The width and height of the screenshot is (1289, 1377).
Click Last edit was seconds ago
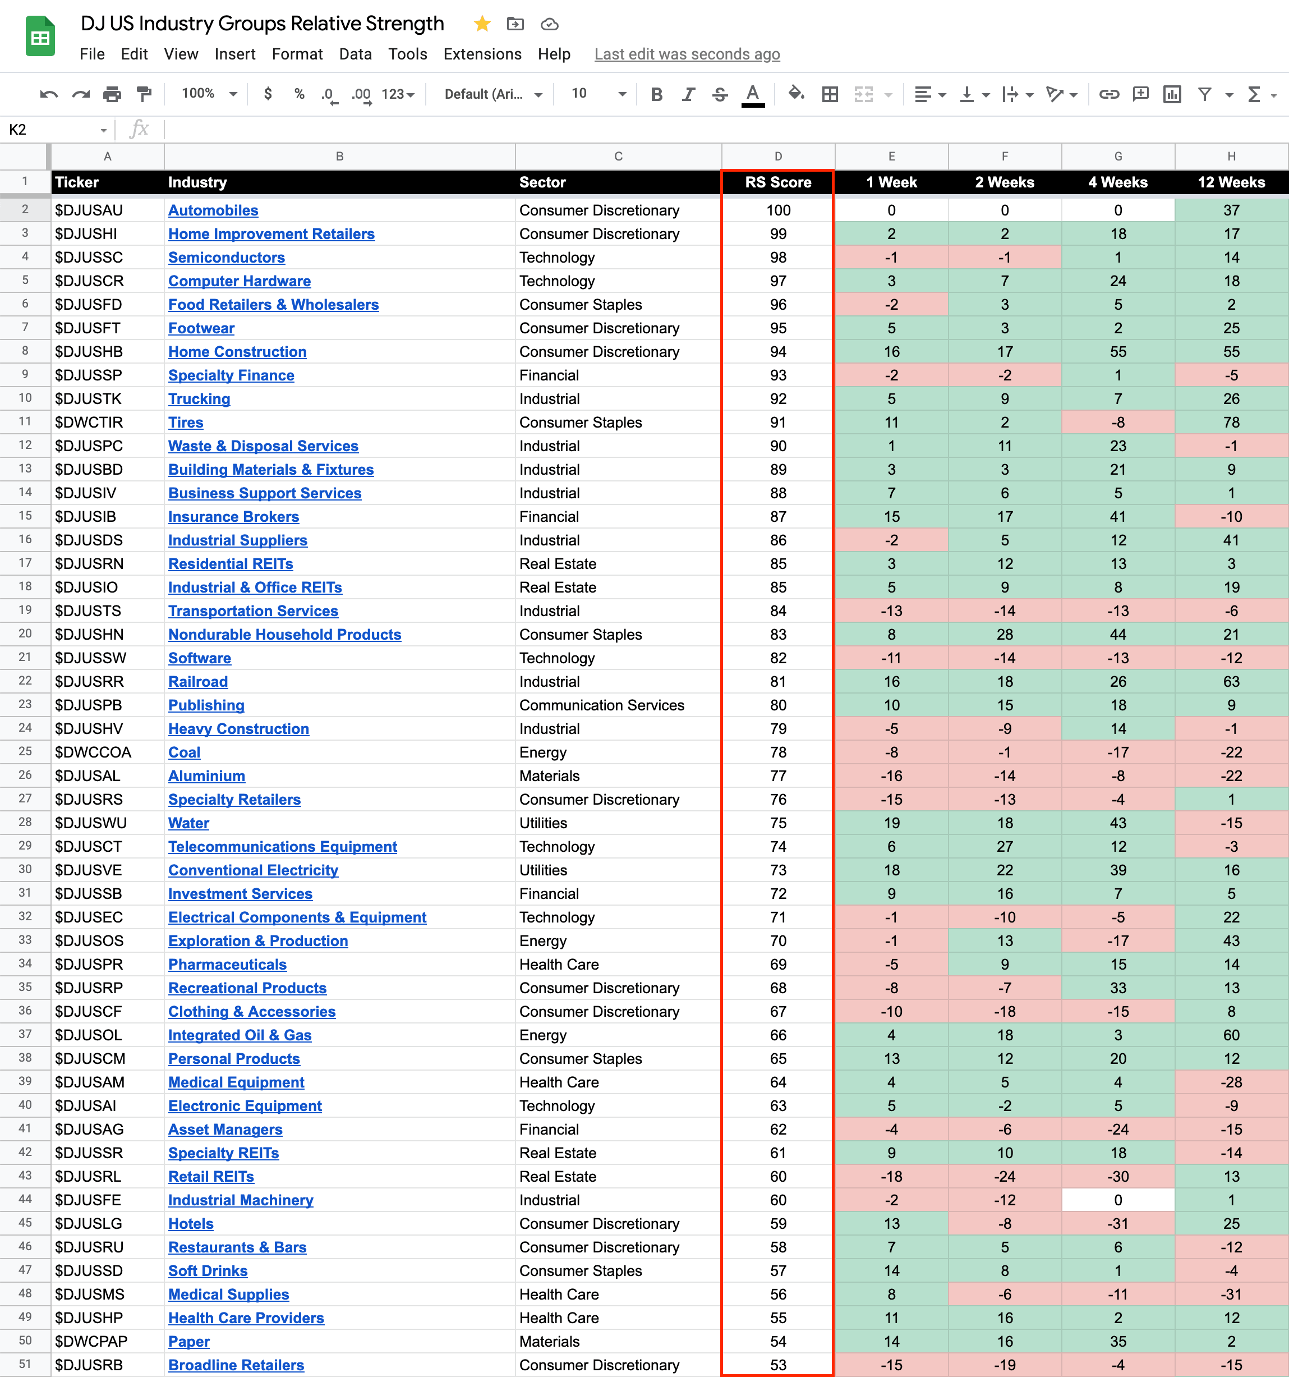[x=687, y=54]
